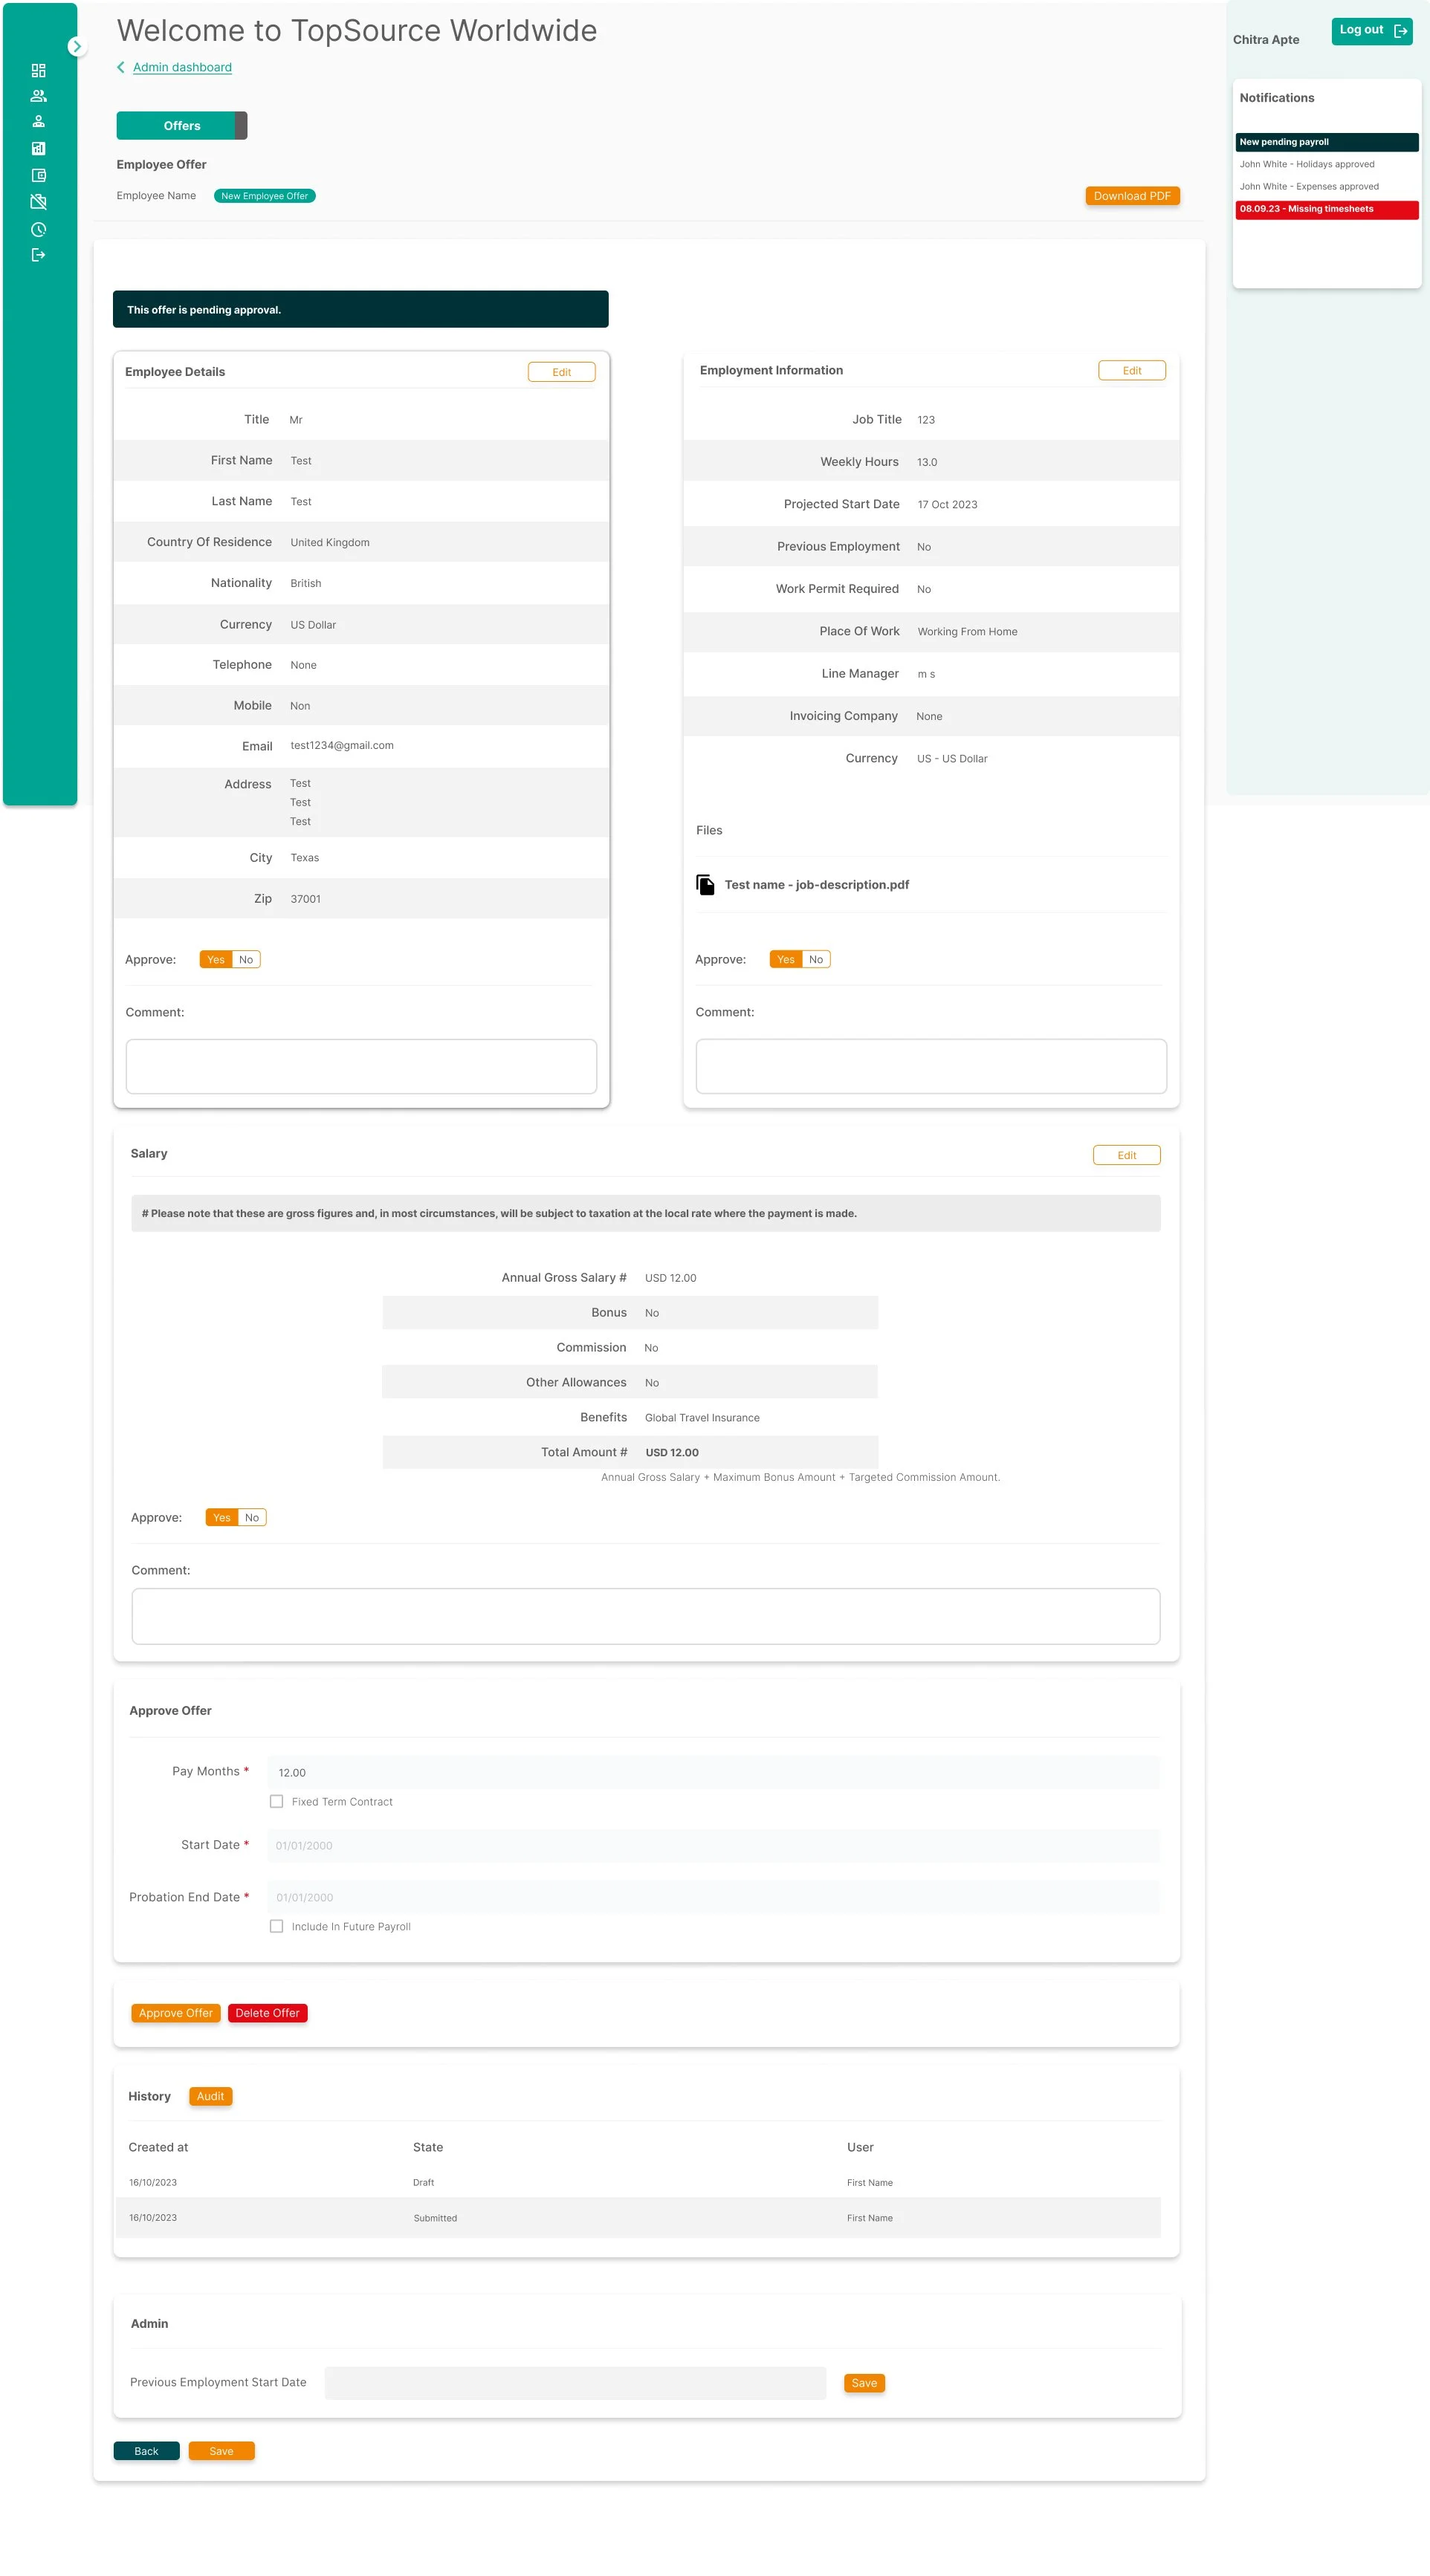
Task: Select the clock timesheets icon in sidebar
Action: click(39, 229)
